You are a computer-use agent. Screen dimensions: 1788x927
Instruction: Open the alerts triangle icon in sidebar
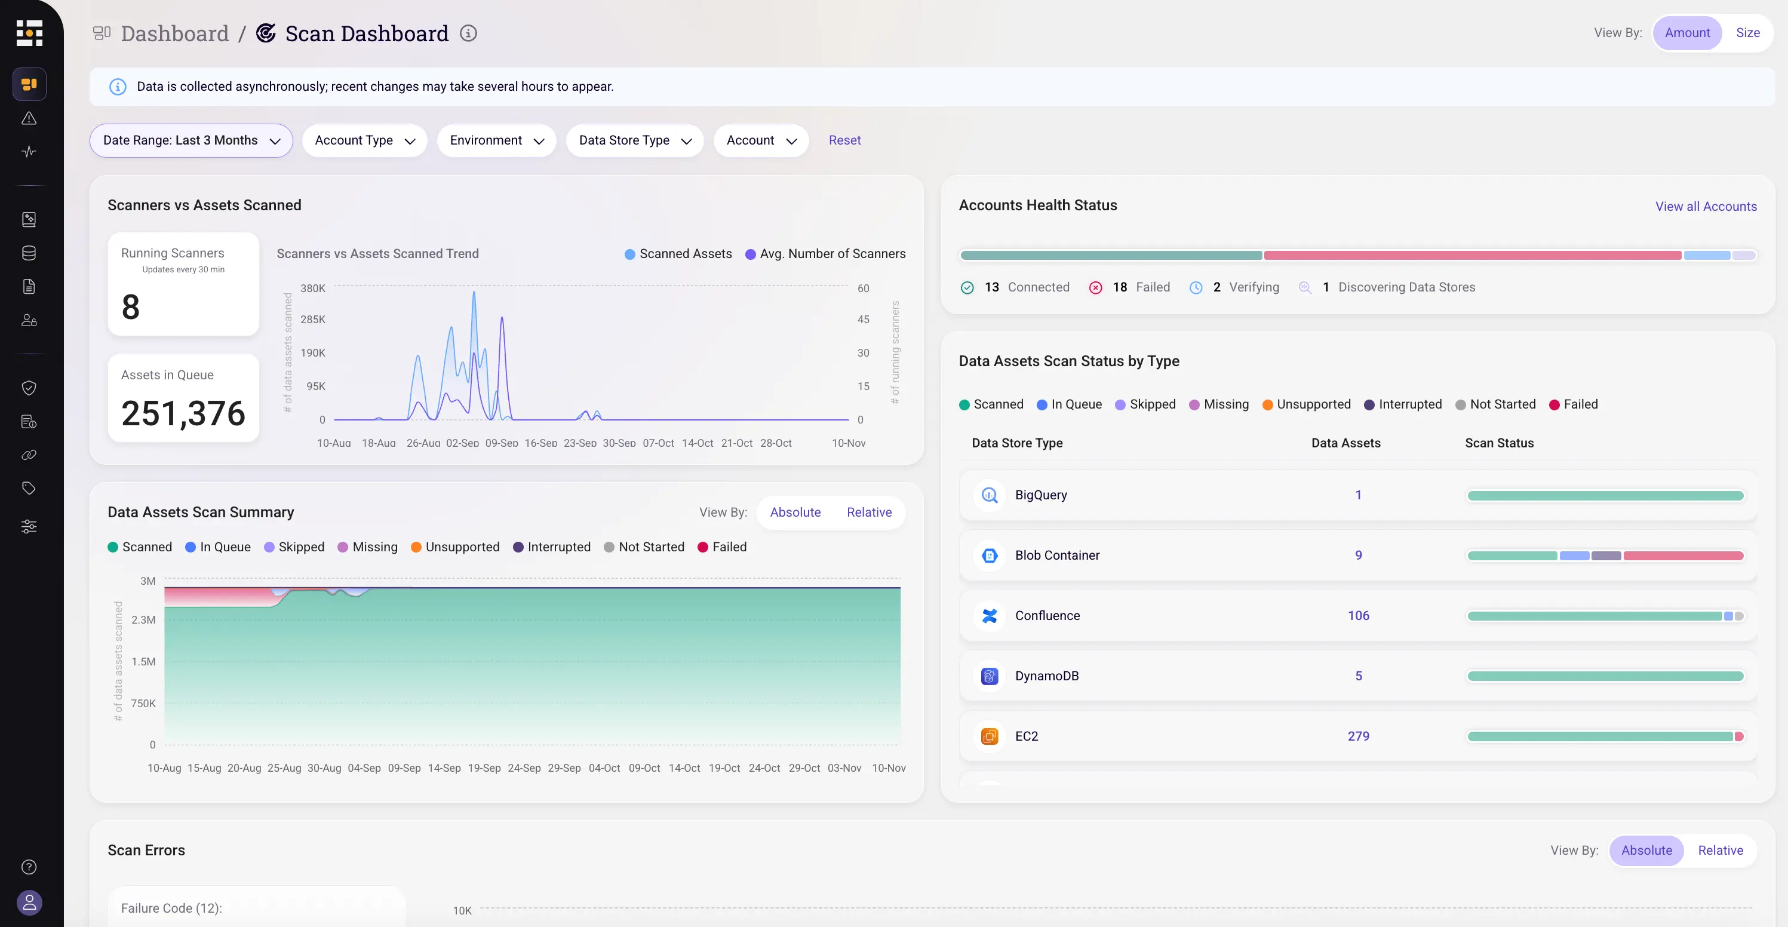coord(29,118)
